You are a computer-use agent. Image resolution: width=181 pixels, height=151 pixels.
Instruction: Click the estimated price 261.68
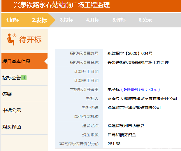coord(114,144)
